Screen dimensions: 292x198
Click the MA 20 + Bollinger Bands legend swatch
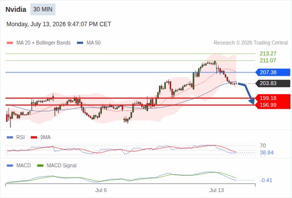click(10, 43)
